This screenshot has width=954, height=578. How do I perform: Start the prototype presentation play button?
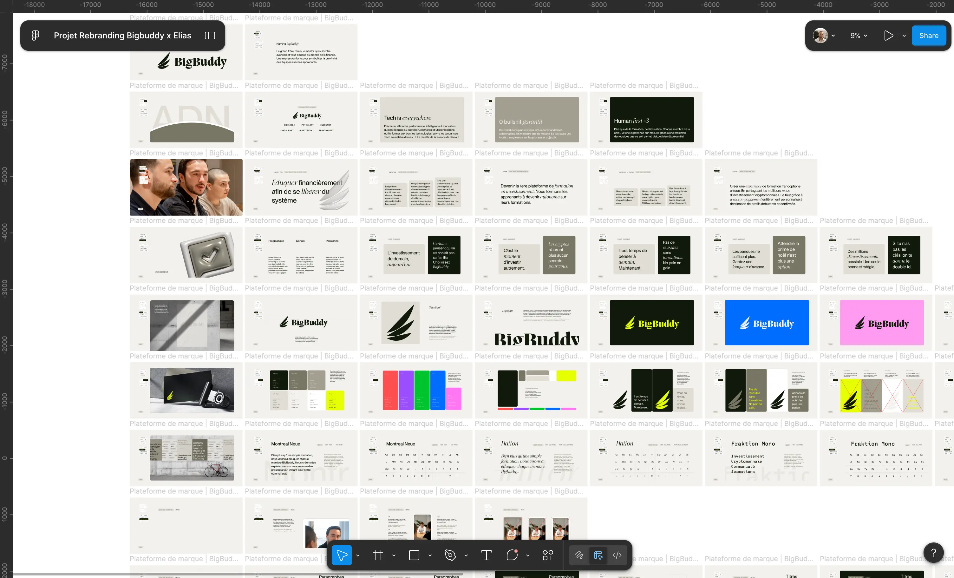click(889, 36)
